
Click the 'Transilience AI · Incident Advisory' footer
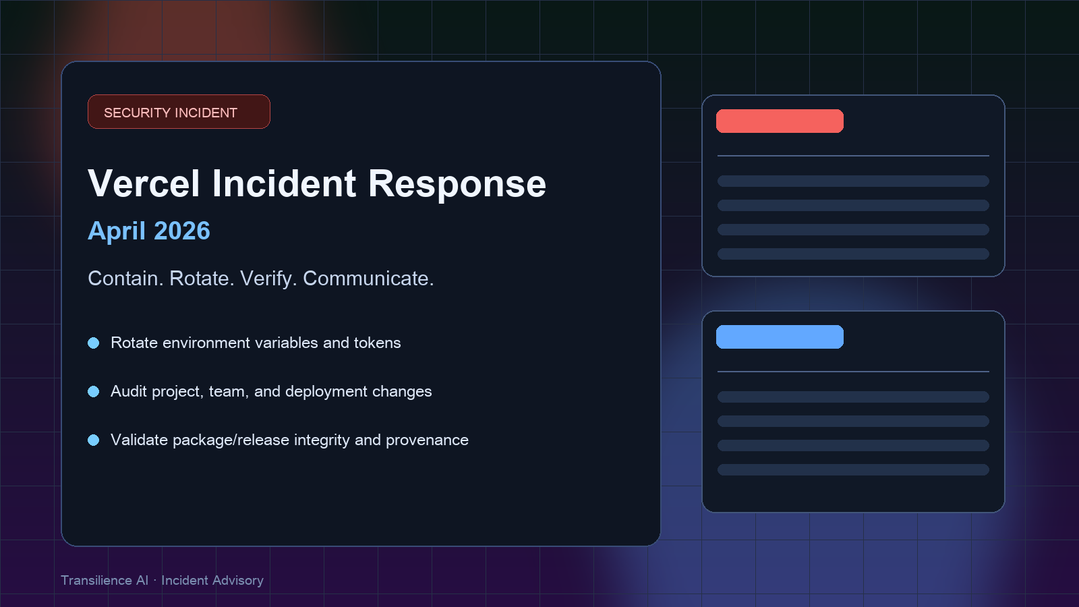coord(162,580)
